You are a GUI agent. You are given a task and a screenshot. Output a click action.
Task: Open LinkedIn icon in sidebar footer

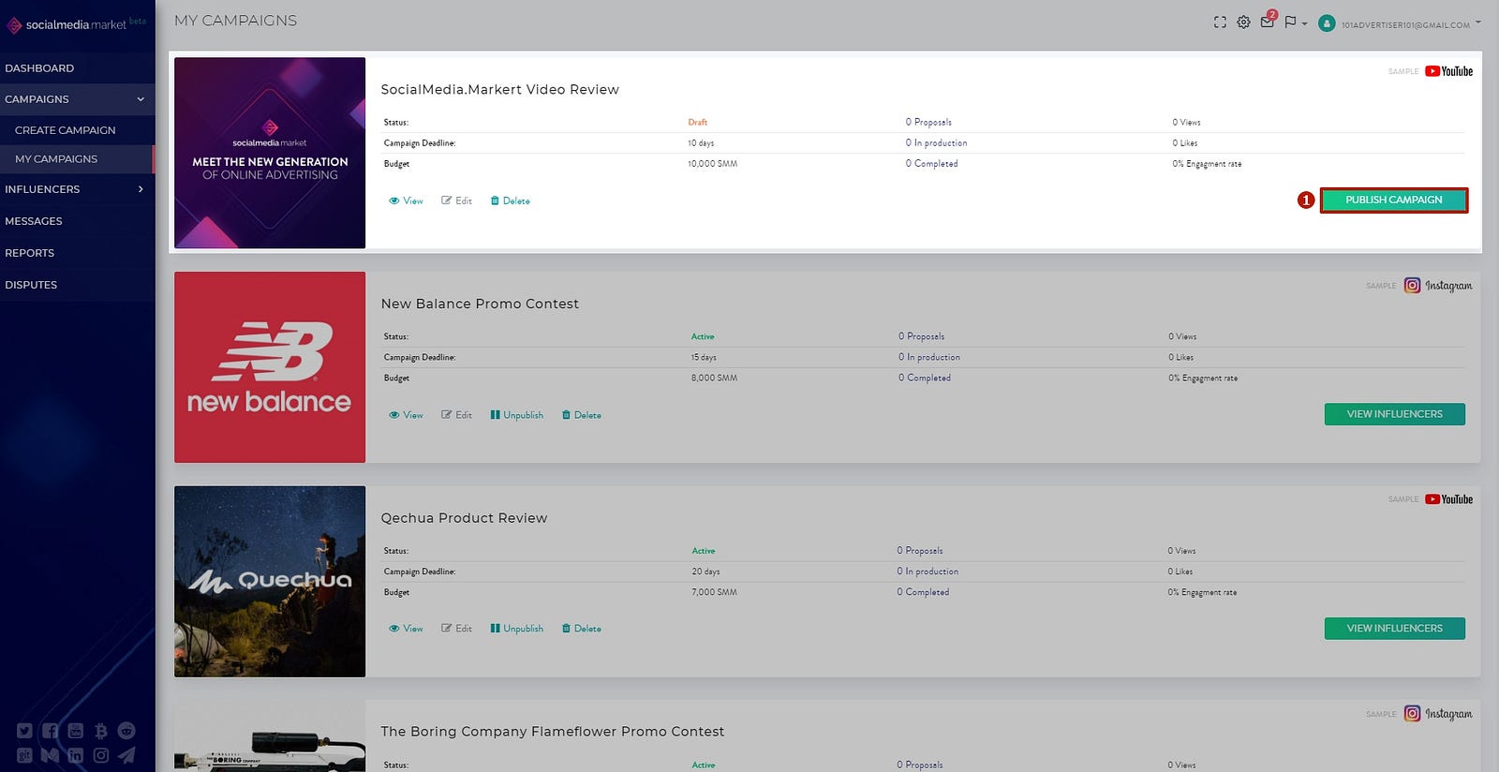point(75,755)
